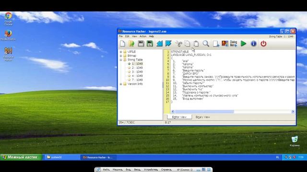Open the Машина menu in VirtualBox bar

[118, 170]
